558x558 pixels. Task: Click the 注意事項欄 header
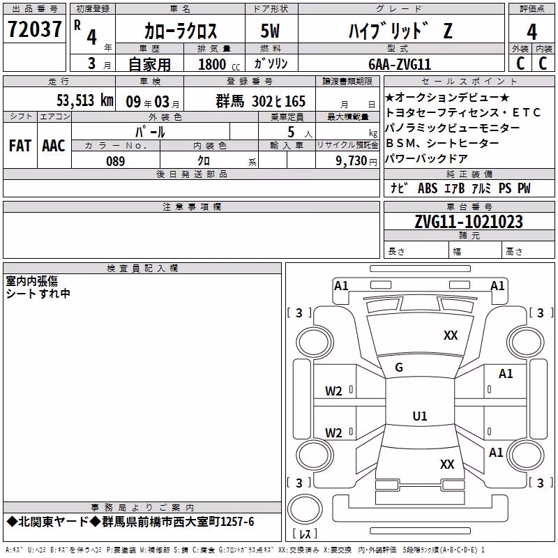click(x=191, y=206)
